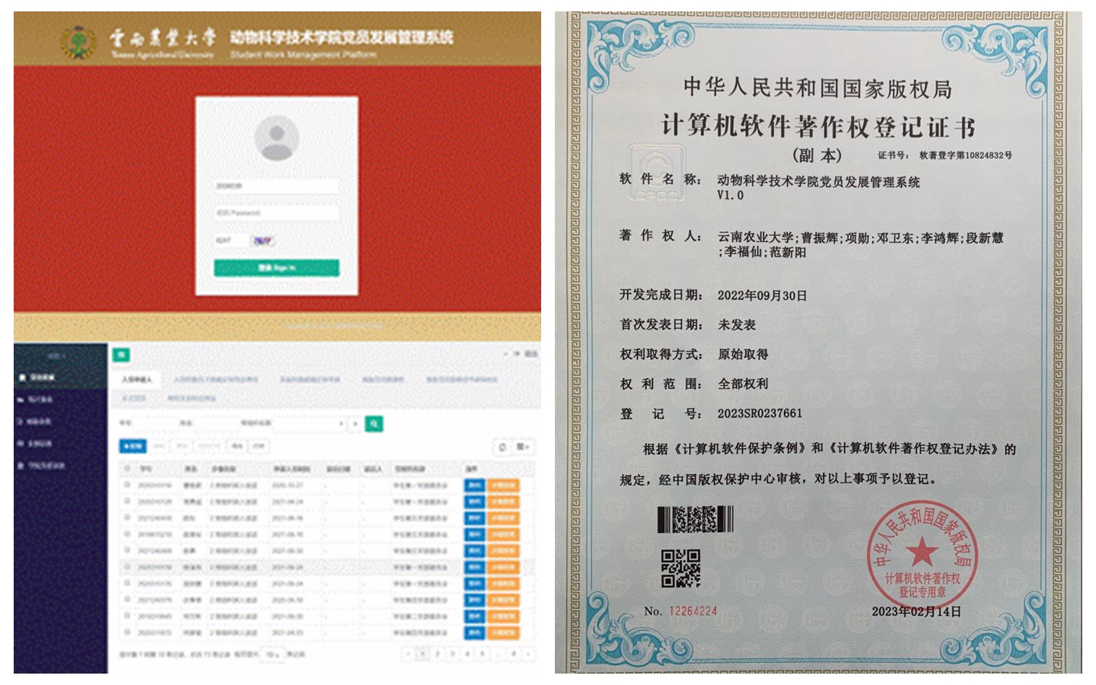The width and height of the screenshot is (1096, 685).
Task: Open the rows-per-page dropdown showing 10
Action: coord(272,655)
